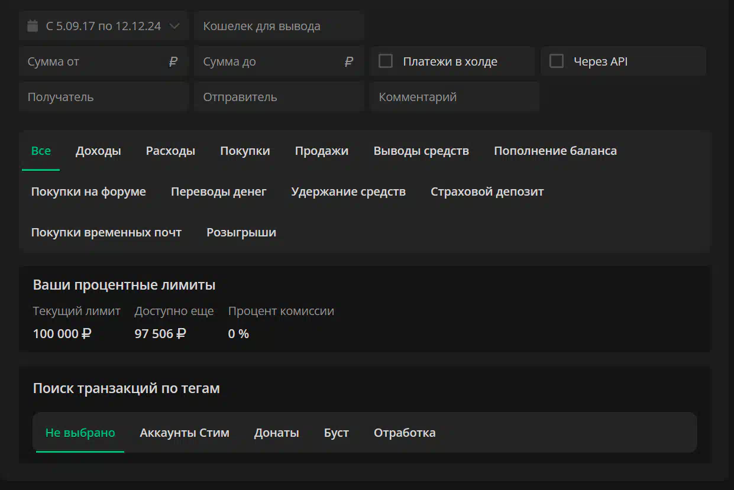Viewport: 734px width, 490px height.
Task: Enable the Через API checkbox
Action: click(557, 61)
